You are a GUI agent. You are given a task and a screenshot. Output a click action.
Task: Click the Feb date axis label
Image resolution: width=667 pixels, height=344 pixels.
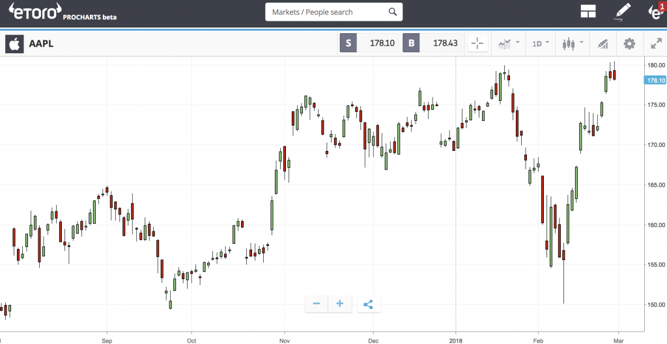[x=538, y=341]
